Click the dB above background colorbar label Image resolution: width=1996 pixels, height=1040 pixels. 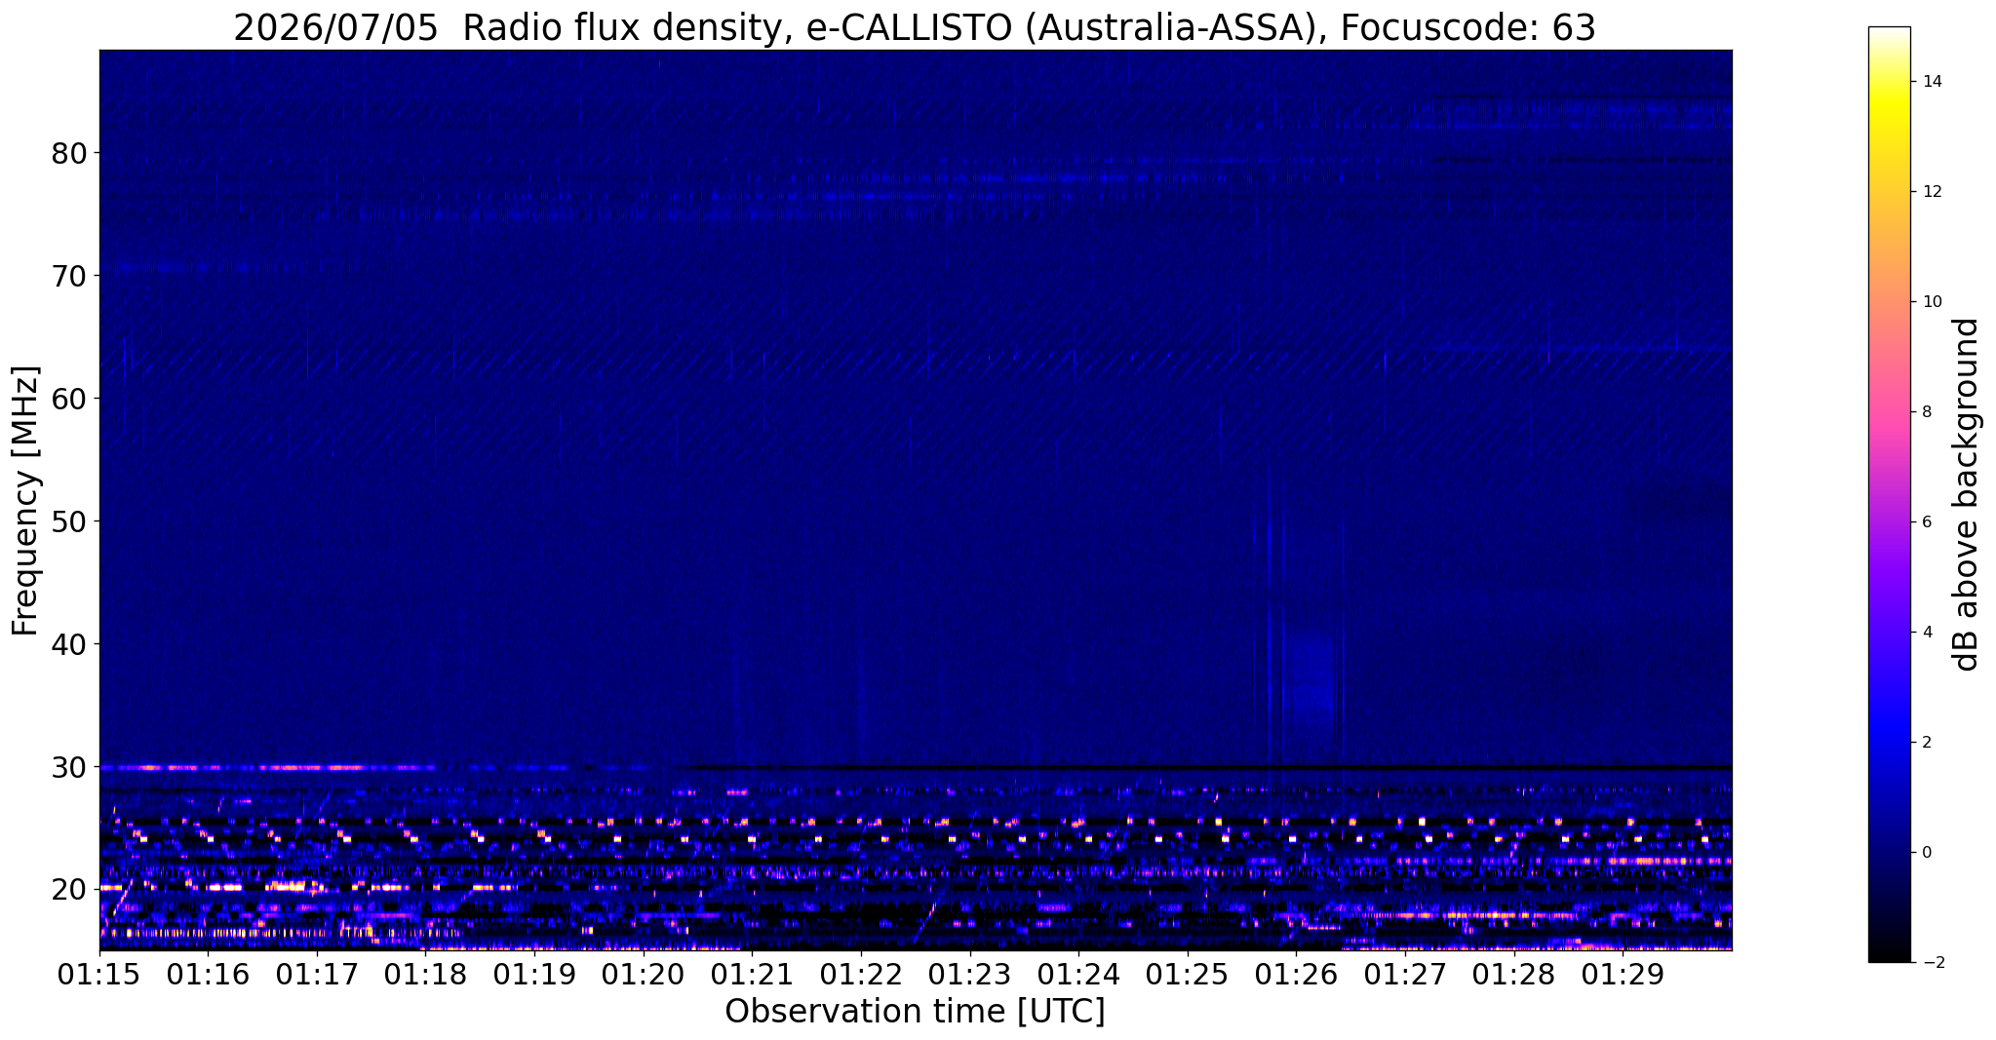click(1967, 494)
